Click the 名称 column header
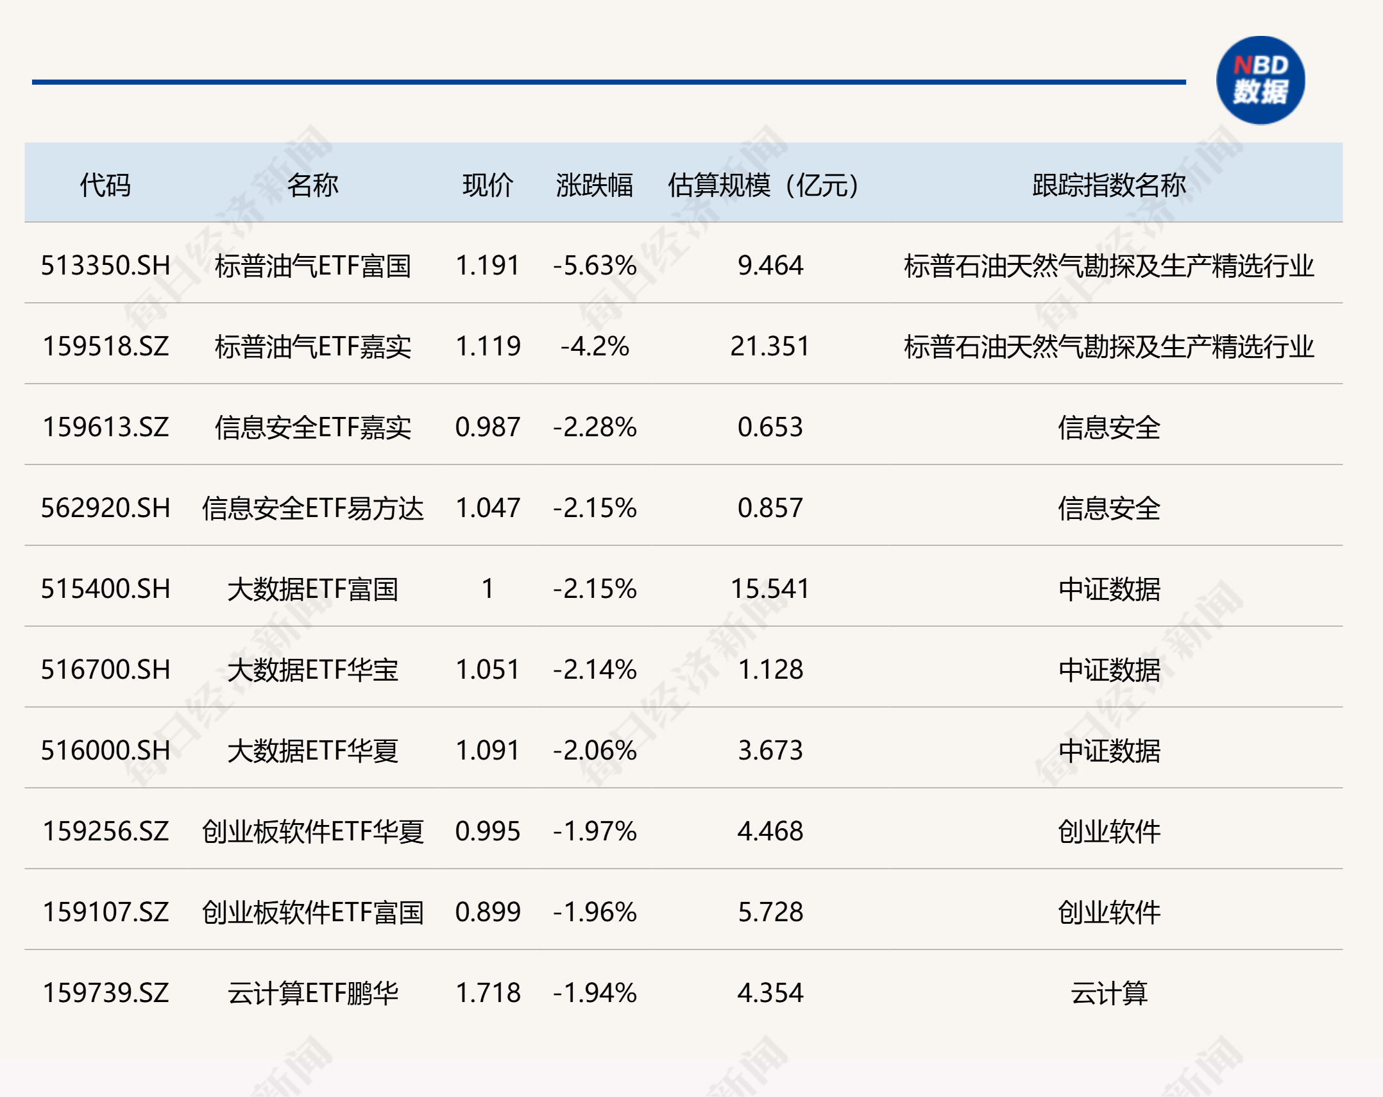 tap(314, 184)
